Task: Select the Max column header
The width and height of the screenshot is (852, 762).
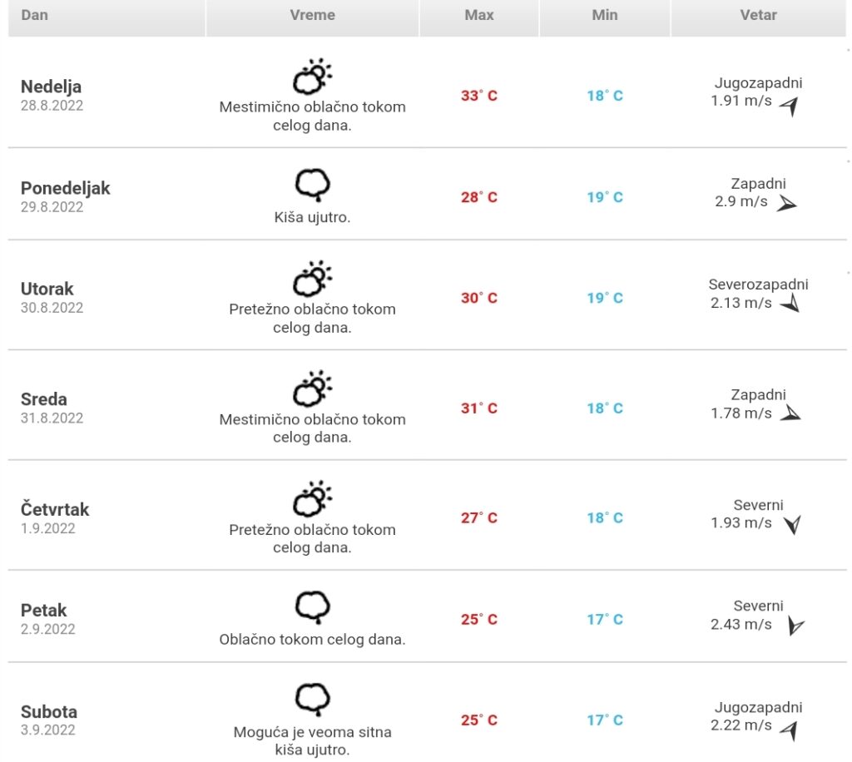Action: pyautogui.click(x=479, y=15)
